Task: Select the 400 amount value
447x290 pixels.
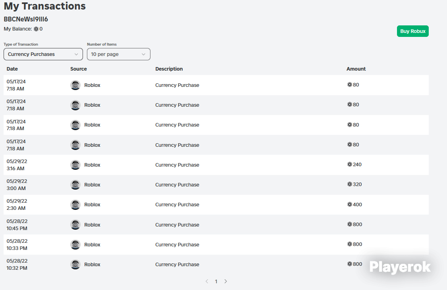Action: pos(358,205)
